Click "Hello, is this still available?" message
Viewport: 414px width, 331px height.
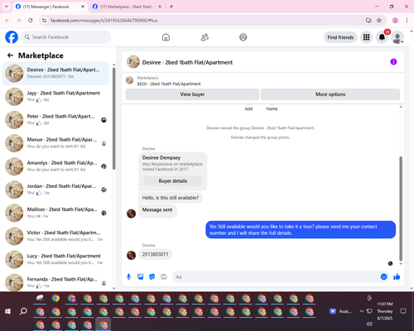pyautogui.click(x=171, y=198)
